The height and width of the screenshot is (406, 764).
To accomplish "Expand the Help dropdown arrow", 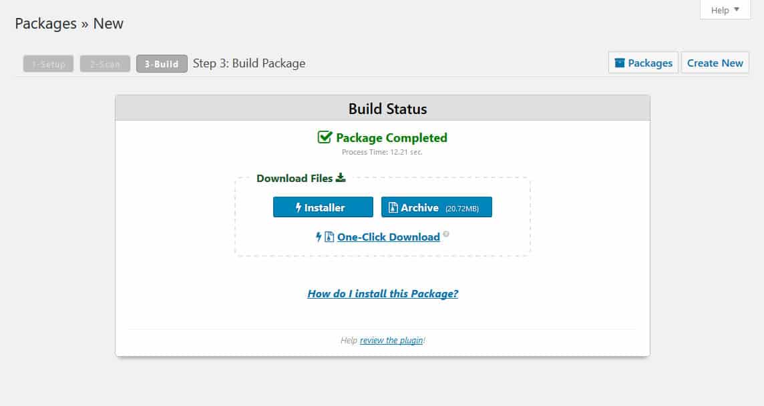I will 736,10.
